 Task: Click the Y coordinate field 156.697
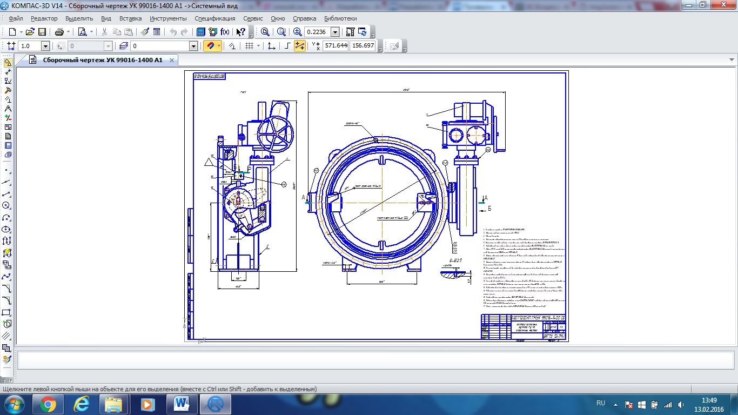[x=363, y=46]
